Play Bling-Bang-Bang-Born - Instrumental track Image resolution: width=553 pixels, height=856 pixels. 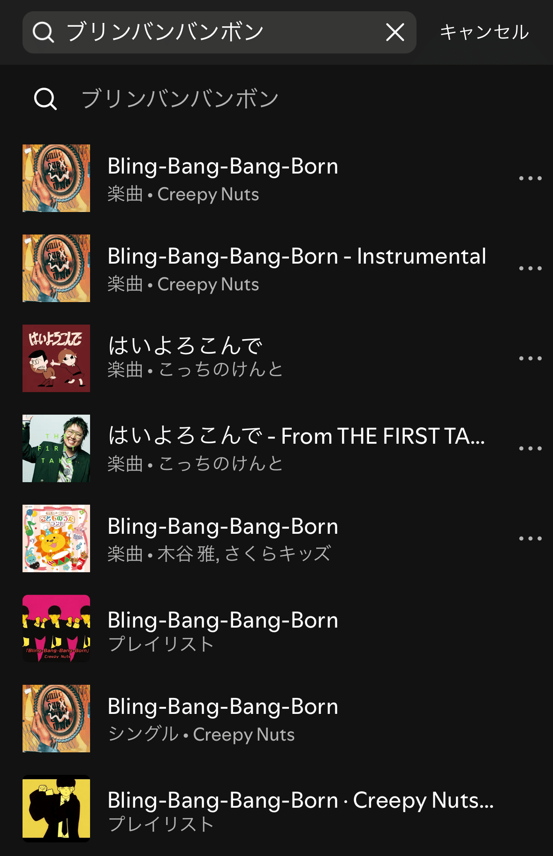click(296, 257)
